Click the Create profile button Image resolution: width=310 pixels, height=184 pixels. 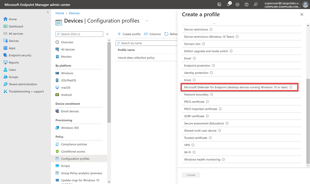tap(129, 34)
